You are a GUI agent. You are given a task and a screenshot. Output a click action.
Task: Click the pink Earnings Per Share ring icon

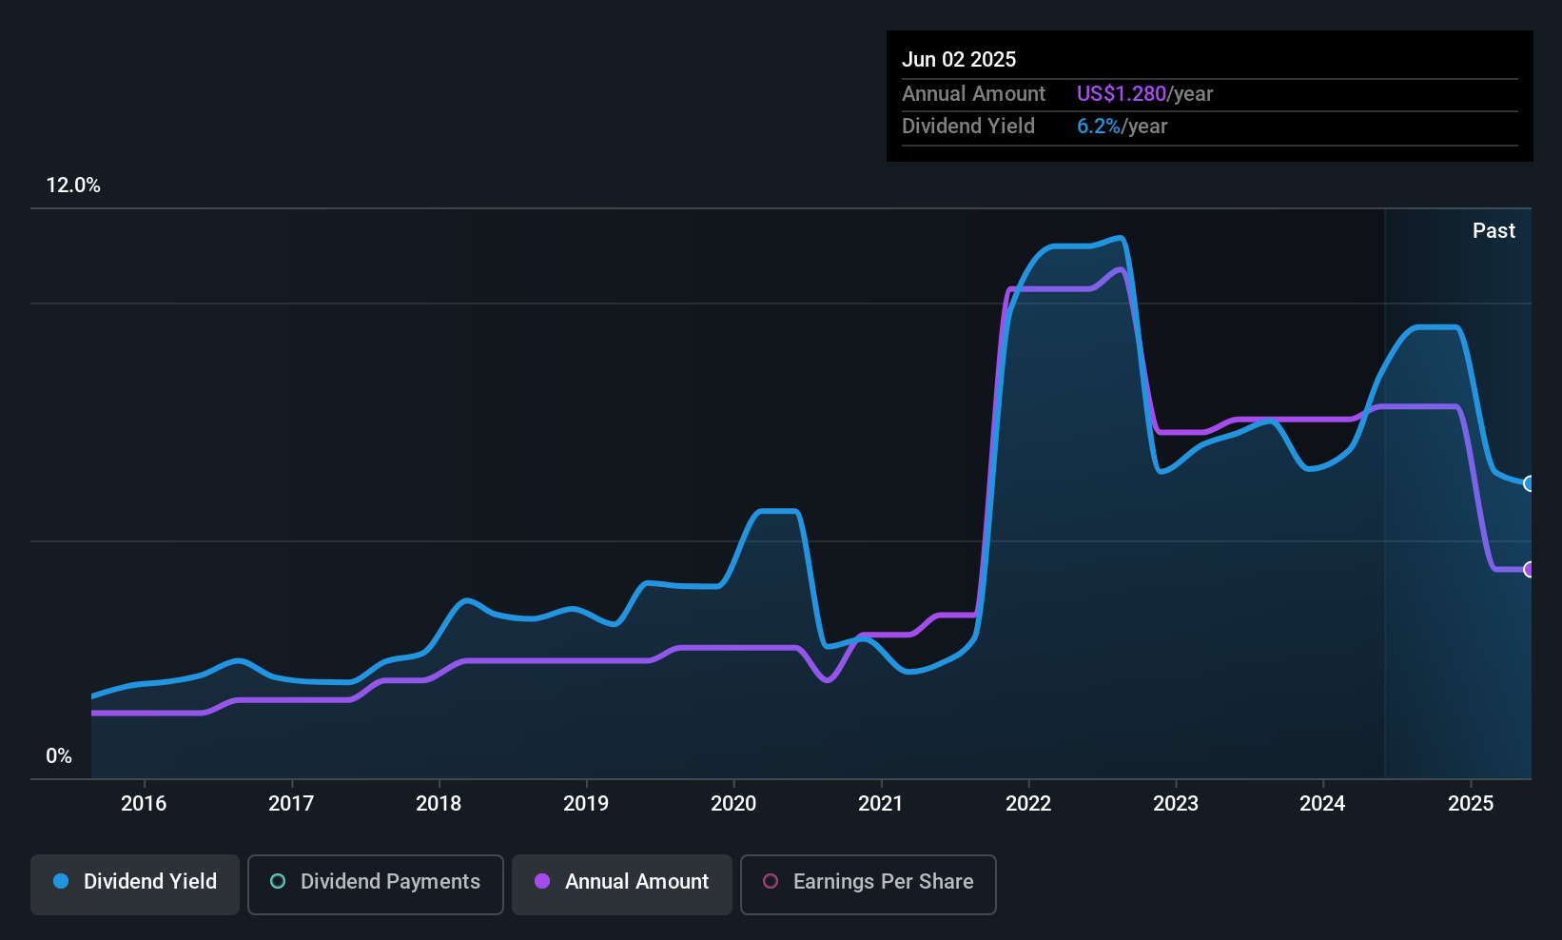pyautogui.click(x=771, y=881)
